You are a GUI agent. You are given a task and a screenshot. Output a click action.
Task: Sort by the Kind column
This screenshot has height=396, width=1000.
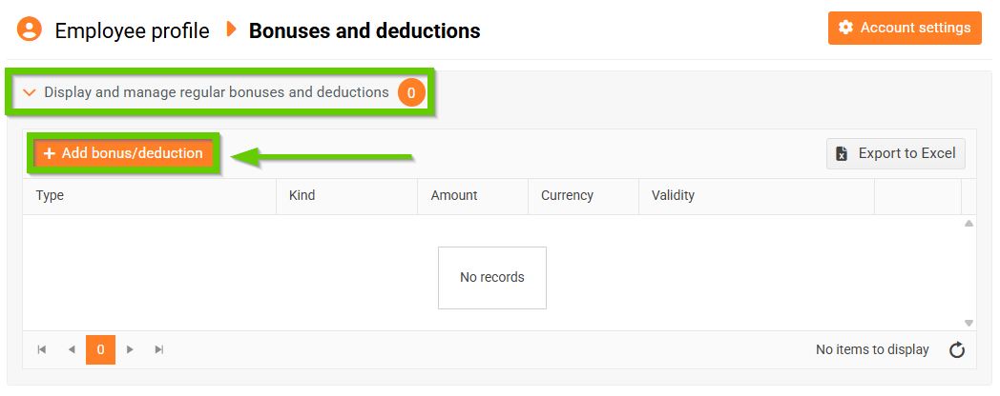coord(302,195)
